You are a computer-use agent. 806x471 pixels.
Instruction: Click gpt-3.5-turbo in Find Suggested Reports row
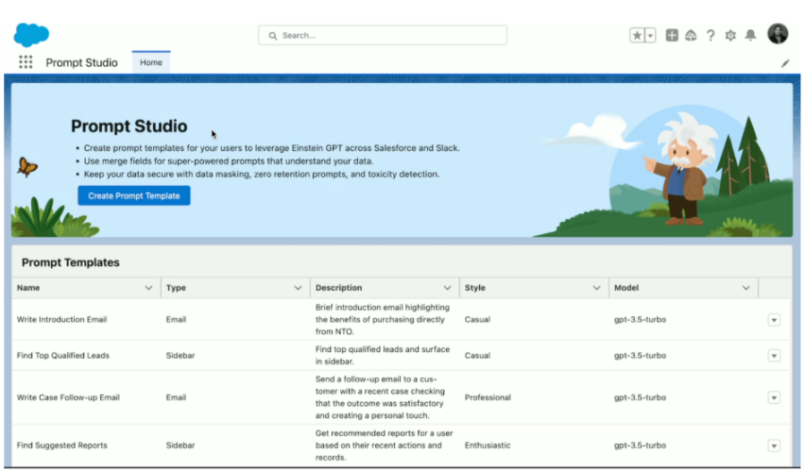tap(640, 446)
